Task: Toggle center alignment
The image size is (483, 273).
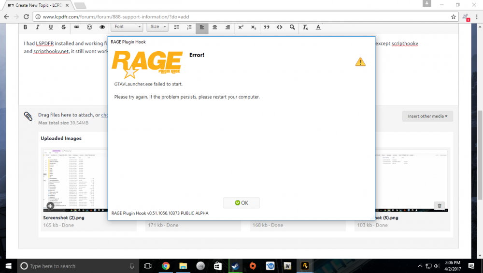Action: [x=215, y=27]
